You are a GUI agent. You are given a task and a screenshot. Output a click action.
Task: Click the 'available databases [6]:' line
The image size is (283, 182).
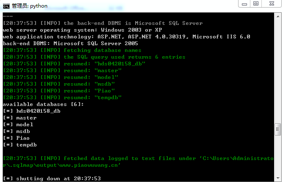tap(43, 104)
